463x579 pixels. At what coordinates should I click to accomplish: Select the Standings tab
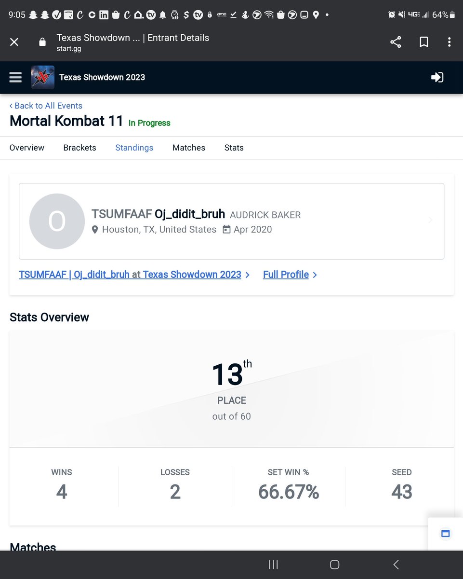(134, 148)
